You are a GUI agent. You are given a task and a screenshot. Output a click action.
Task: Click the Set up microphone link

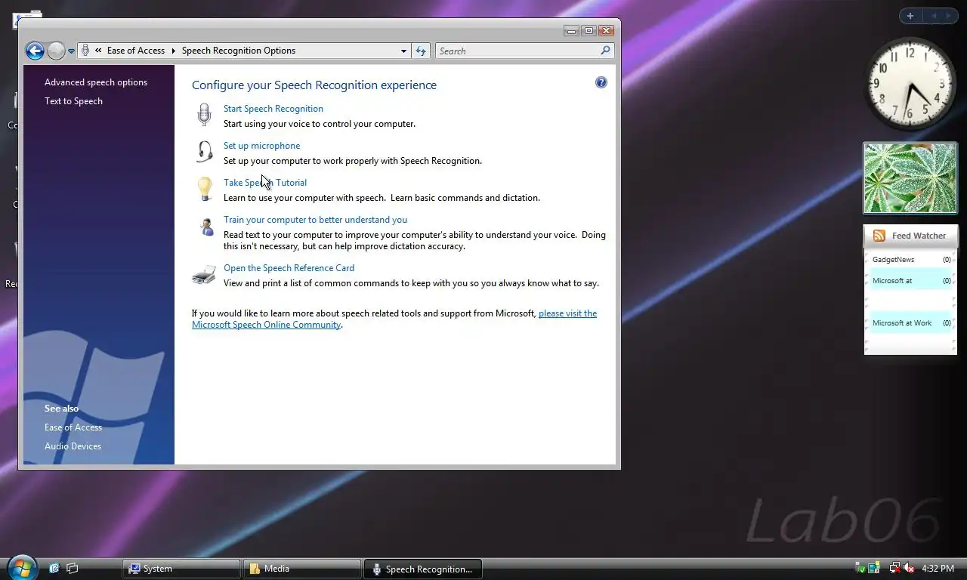point(261,146)
